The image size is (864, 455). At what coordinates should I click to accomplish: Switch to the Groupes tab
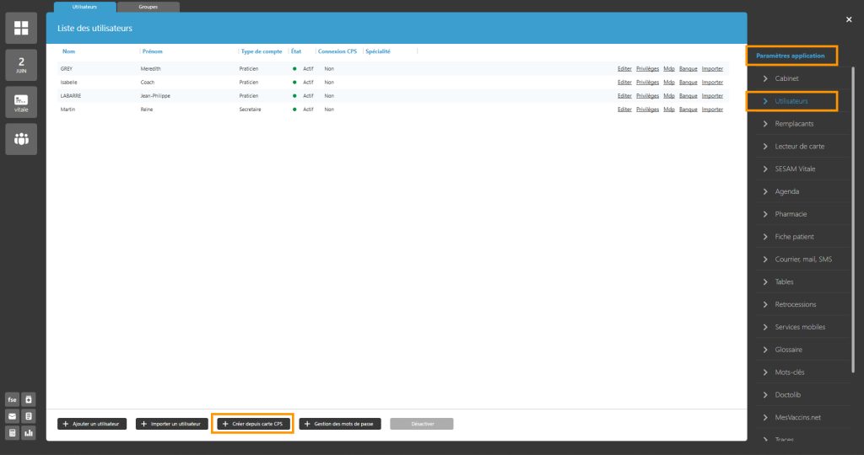[148, 7]
